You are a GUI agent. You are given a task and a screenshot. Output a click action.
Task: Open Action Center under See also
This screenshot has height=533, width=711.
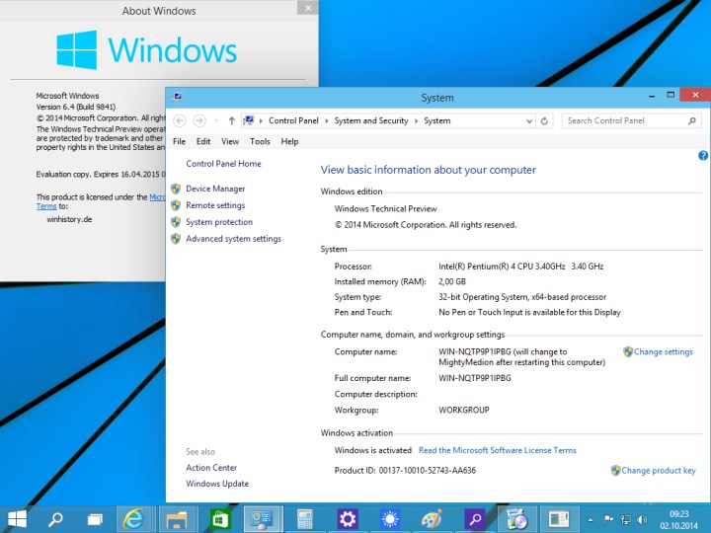(211, 467)
